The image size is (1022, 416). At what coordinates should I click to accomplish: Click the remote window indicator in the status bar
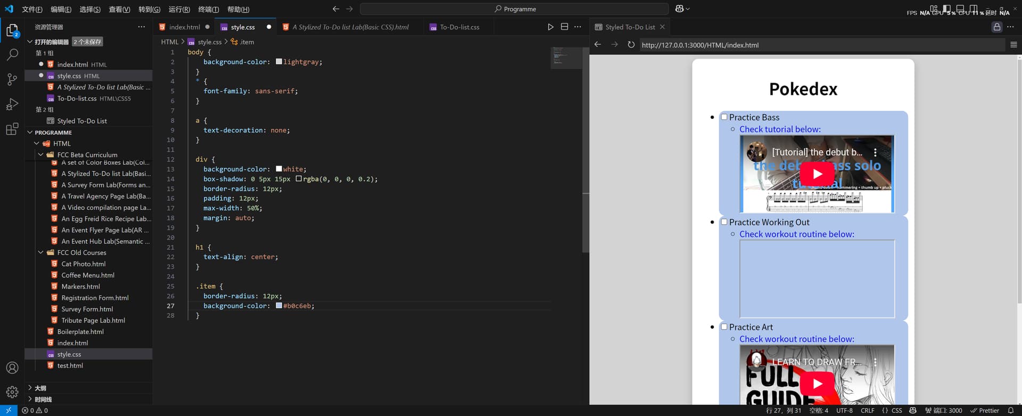coord(9,411)
